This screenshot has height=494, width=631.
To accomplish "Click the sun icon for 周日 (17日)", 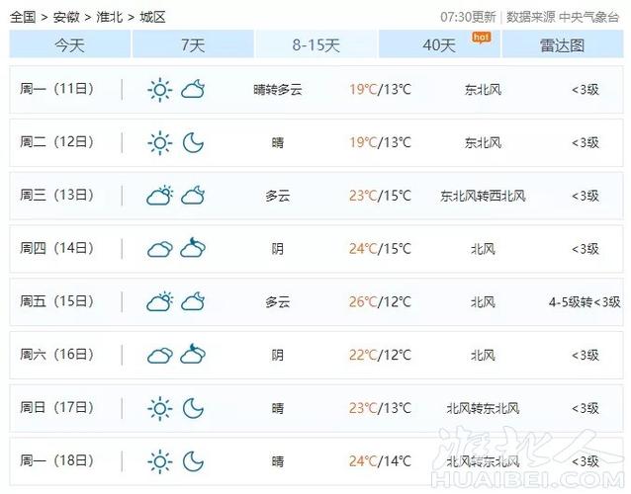I will [x=160, y=408].
